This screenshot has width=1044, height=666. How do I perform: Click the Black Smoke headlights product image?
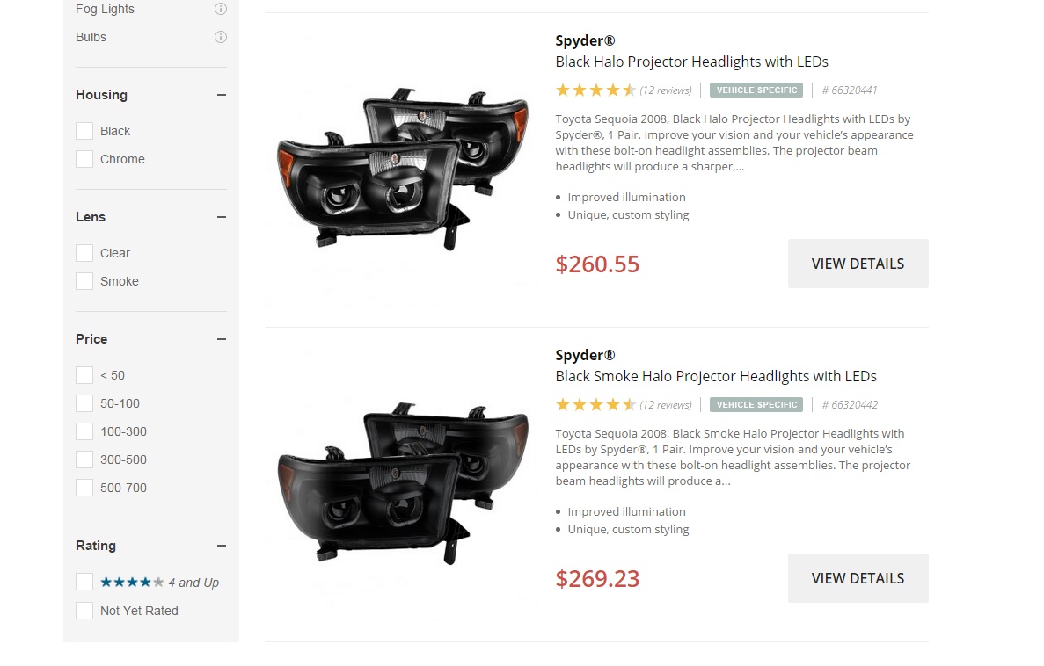(x=403, y=483)
